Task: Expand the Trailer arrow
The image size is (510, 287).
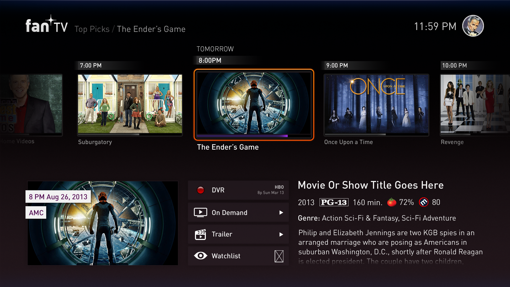Action: [281, 234]
